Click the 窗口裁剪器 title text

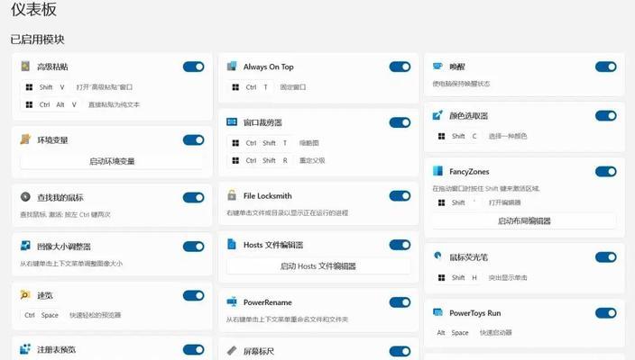click(x=262, y=122)
